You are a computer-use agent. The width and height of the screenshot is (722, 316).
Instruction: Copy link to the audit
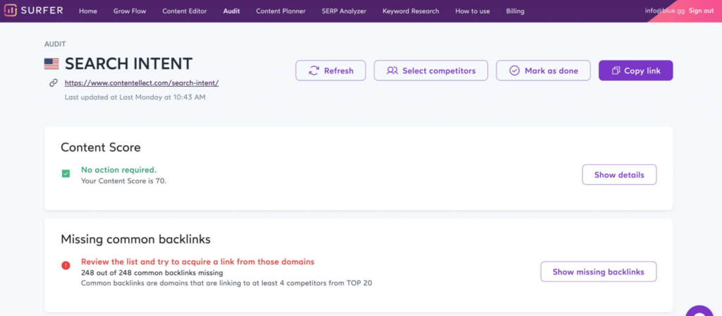pyautogui.click(x=636, y=71)
